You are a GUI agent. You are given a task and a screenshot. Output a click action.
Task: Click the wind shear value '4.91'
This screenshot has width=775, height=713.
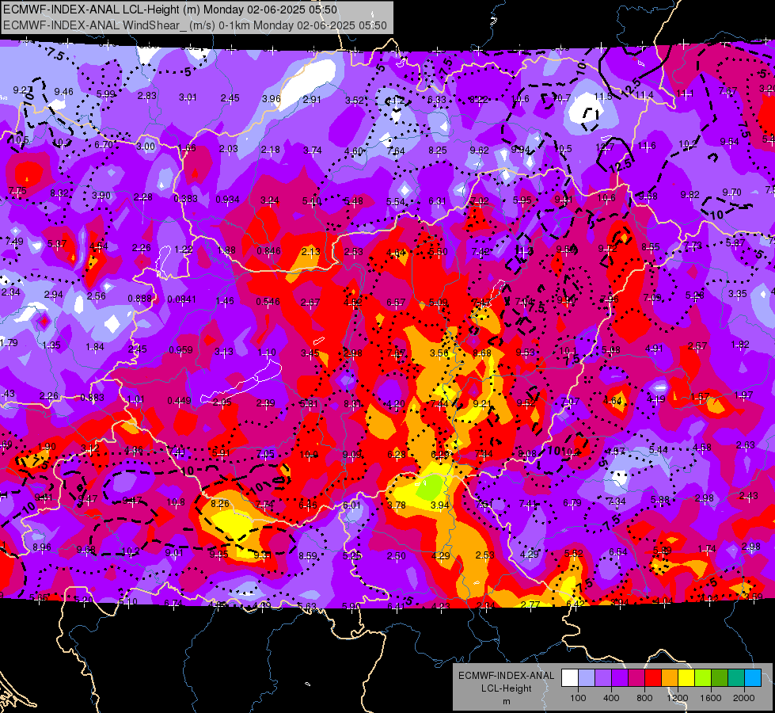point(654,349)
